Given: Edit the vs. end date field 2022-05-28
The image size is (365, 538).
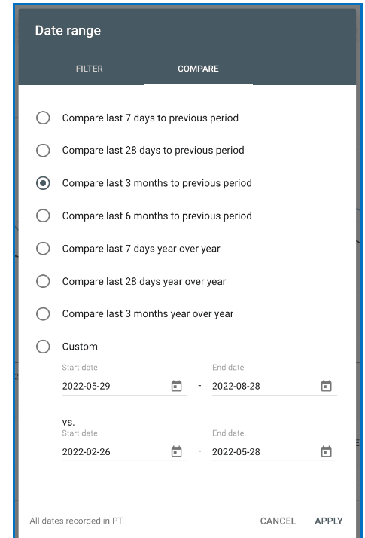Looking at the screenshot, I should tap(266, 451).
